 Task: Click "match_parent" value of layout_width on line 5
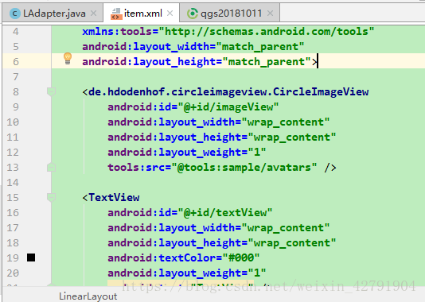pos(260,47)
